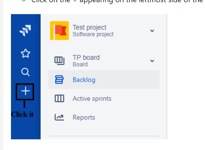Open search with the magnifier icon

(x=25, y=72)
